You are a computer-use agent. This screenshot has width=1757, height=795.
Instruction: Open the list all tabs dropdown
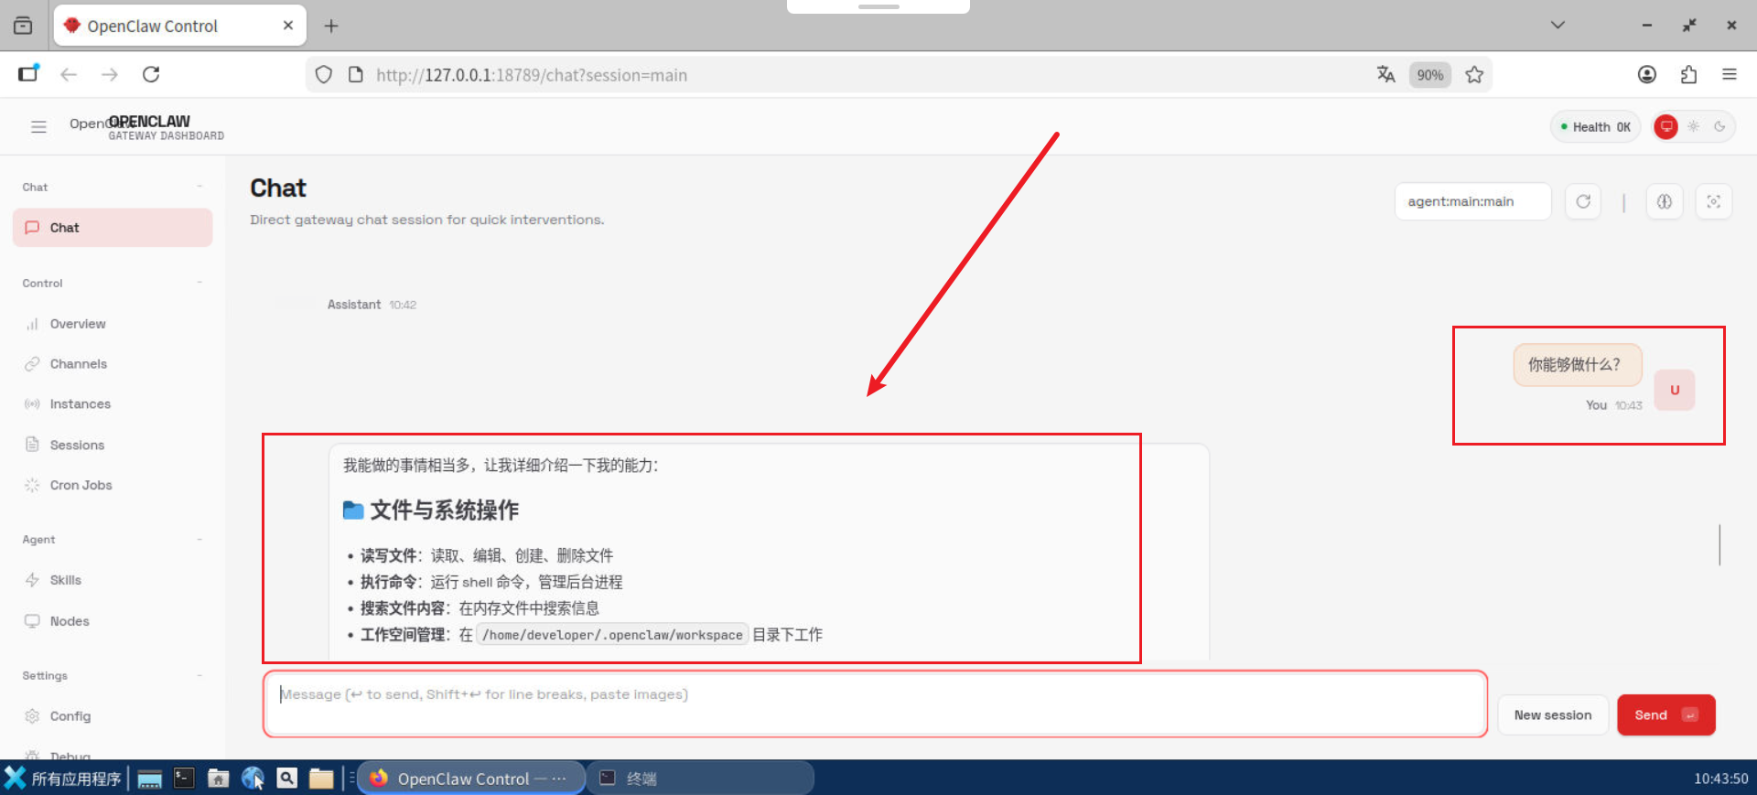(1558, 26)
